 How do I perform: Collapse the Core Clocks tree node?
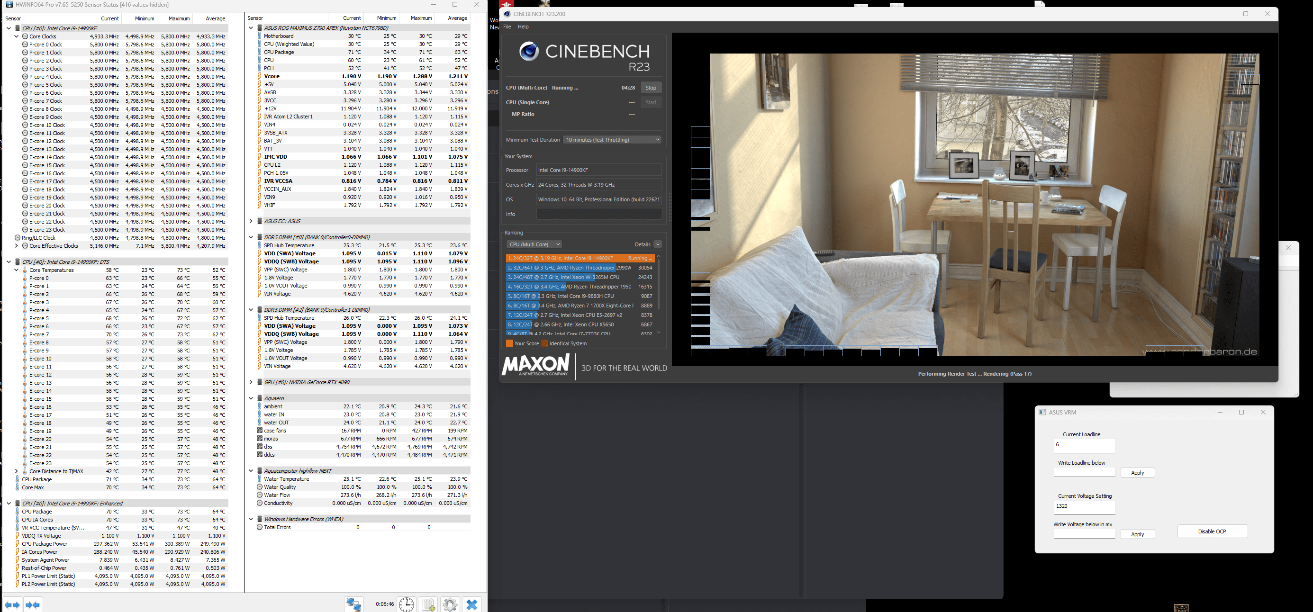(x=16, y=36)
